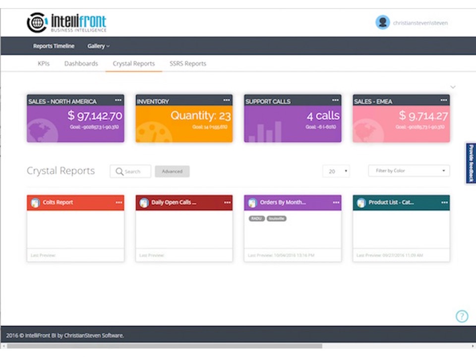The image size is (476, 357).
Task: Switch to the KPIs tab
Action: [44, 63]
